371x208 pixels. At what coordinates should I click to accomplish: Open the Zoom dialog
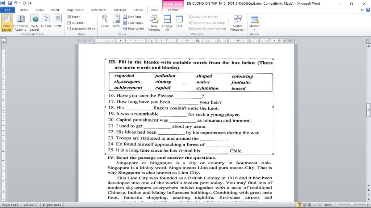coord(105,21)
